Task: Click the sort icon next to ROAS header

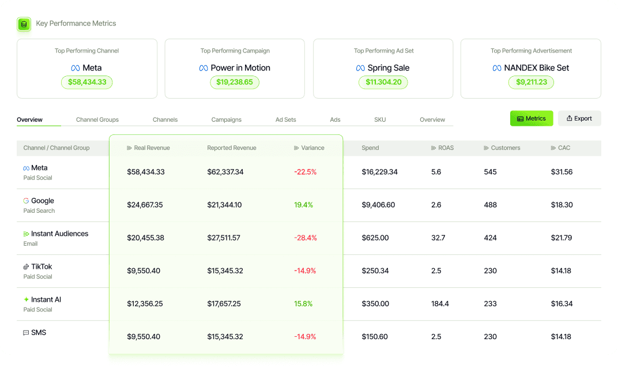Action: coord(433,148)
